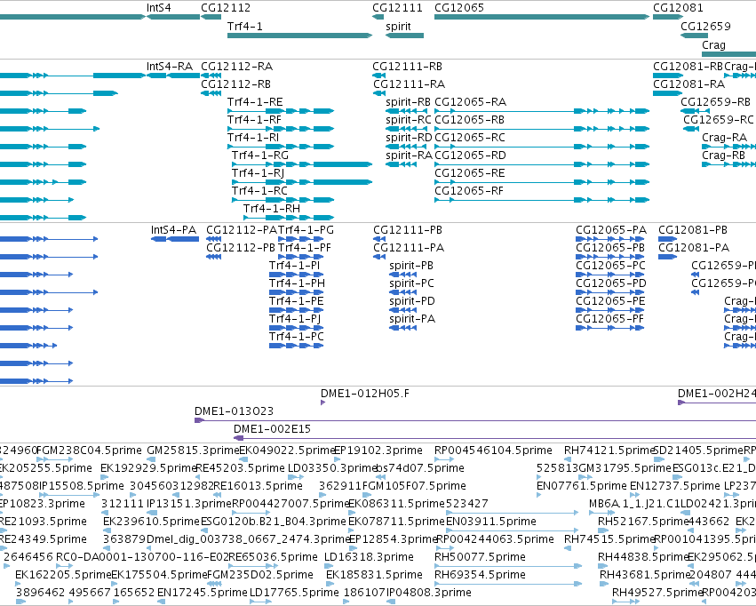Screen dimensions: 756x606
Task: Select the Trf4-1-RG transcript
Action: 302,164
